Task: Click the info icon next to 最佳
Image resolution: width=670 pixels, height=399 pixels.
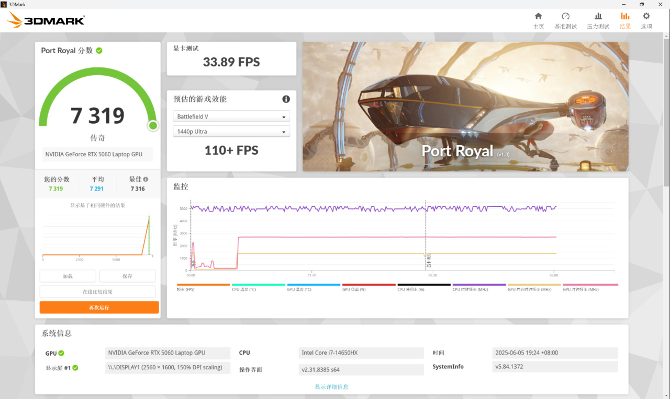Action: click(x=146, y=179)
